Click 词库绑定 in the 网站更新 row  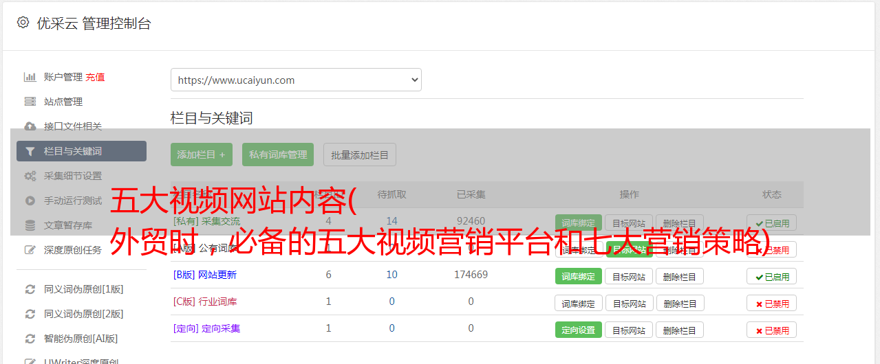579,276
